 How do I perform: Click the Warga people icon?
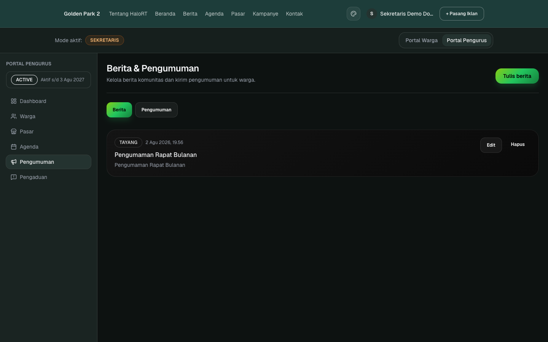[x=14, y=116]
